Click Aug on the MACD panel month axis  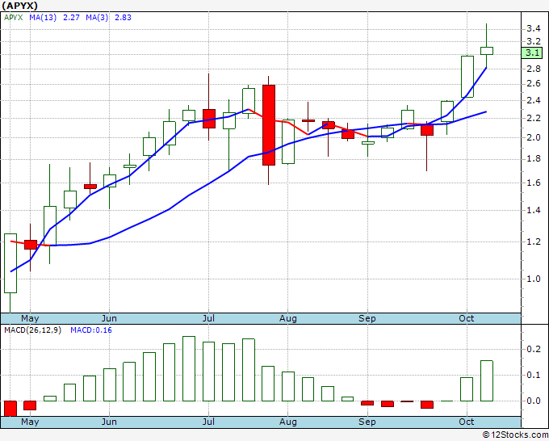pyautogui.click(x=287, y=422)
